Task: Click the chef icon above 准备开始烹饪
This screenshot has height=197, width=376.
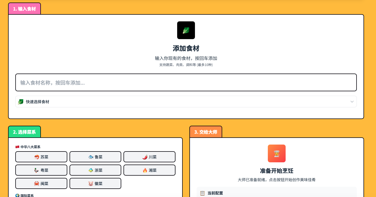Action: click(276, 153)
